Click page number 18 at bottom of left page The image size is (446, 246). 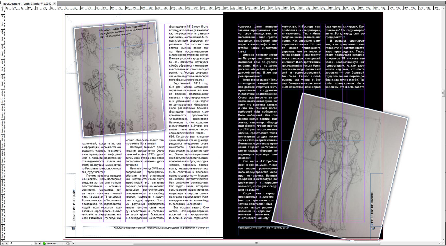73,228
